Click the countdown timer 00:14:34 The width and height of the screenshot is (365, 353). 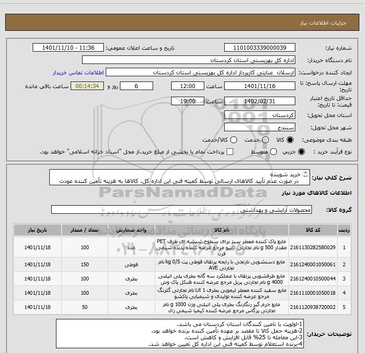(87, 86)
